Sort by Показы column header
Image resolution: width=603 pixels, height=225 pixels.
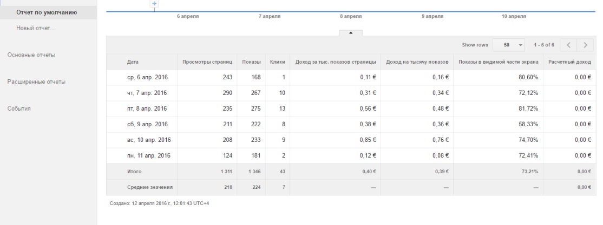[252, 62]
